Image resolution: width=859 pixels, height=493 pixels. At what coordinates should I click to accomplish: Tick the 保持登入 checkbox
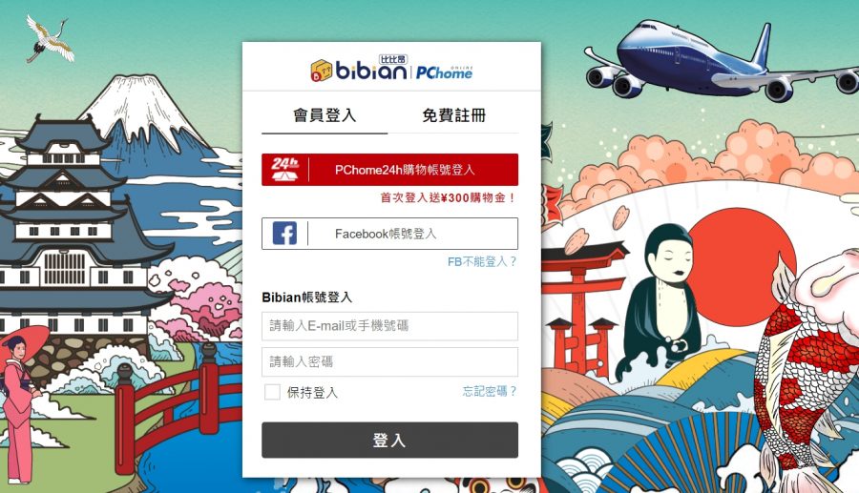point(272,392)
